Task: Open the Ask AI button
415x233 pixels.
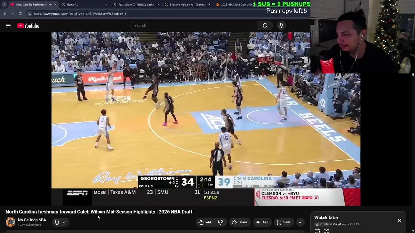Action: tap(262, 222)
